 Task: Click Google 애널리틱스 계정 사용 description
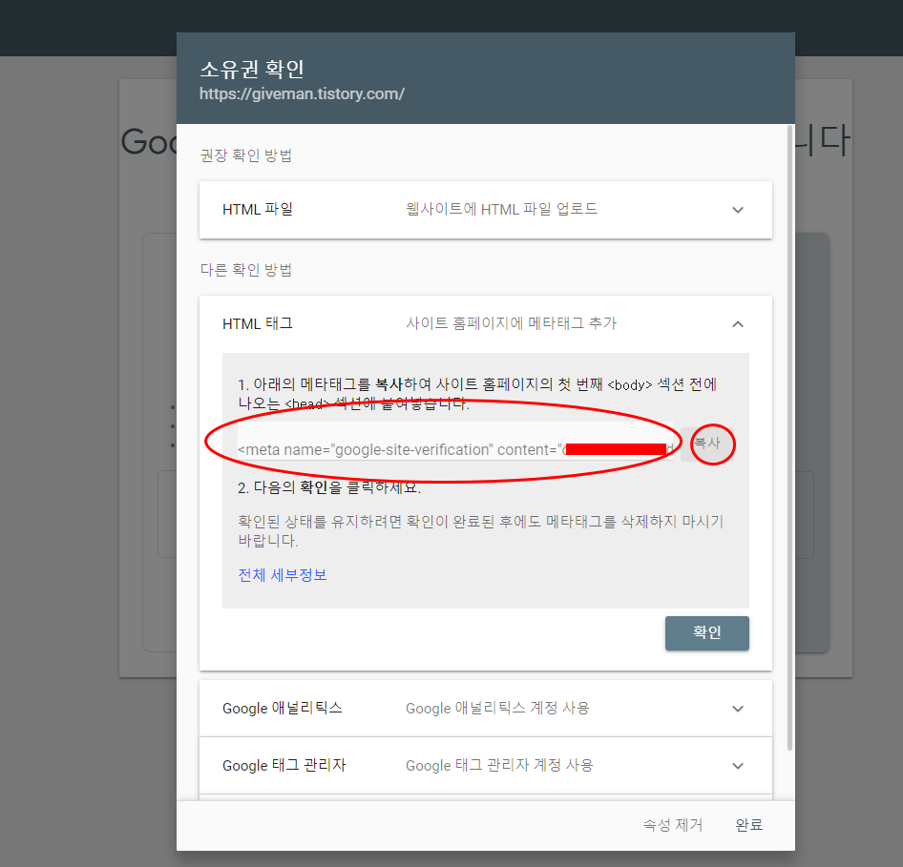(x=497, y=709)
